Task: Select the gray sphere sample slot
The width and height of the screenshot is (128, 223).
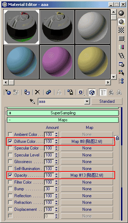Action: click(x=92, y=27)
